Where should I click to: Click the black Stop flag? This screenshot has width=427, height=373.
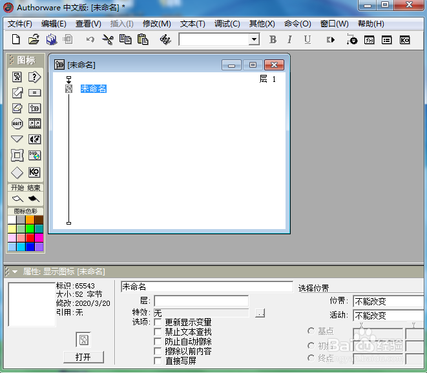(34, 199)
